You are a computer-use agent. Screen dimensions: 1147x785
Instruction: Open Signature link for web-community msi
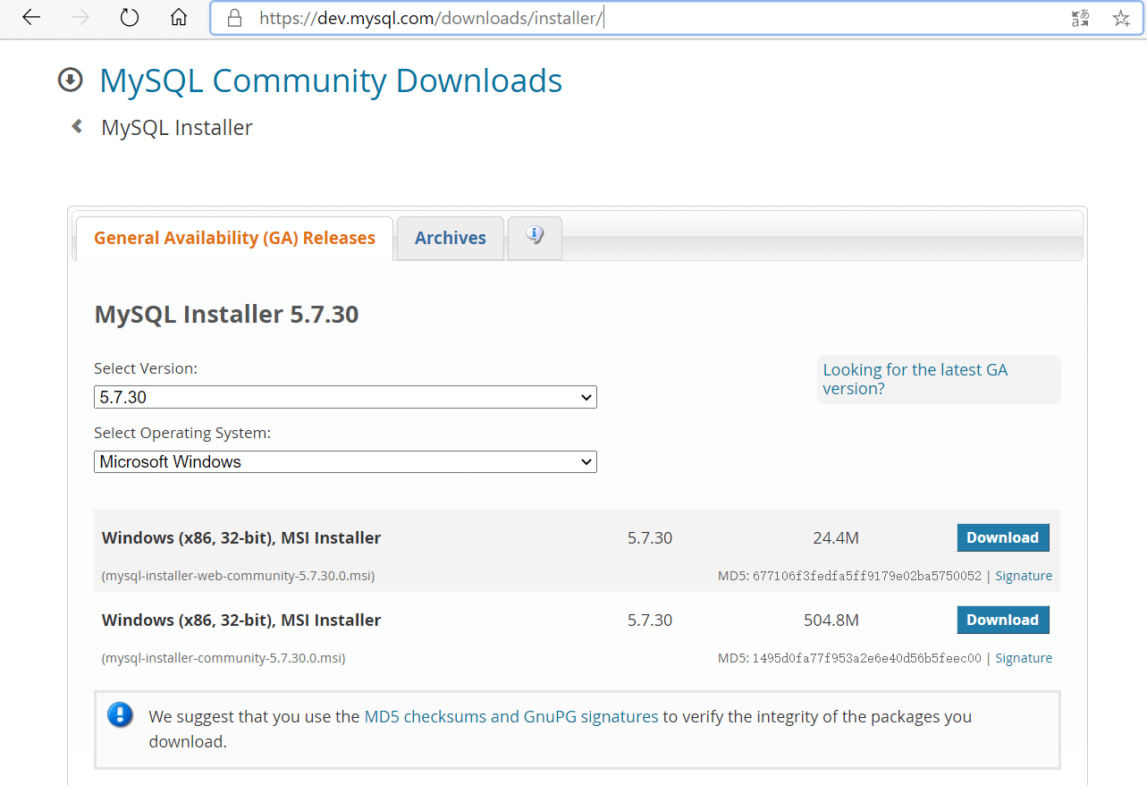point(1024,576)
